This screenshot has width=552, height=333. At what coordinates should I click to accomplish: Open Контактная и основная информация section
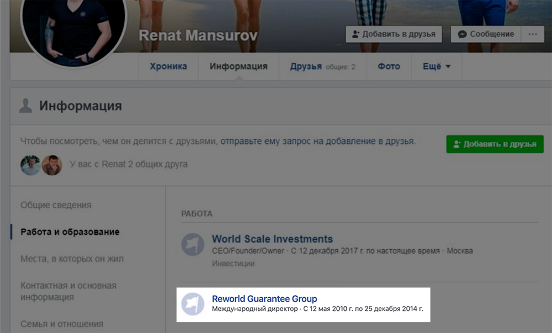click(68, 291)
